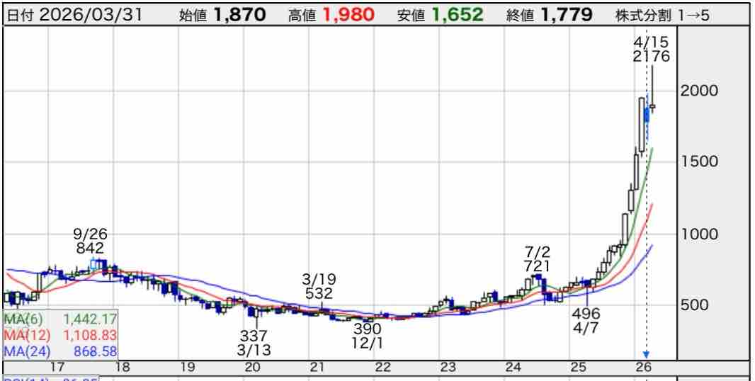The height and width of the screenshot is (381, 755).
Task: Click year 26 on the time axis
Action: [644, 368]
